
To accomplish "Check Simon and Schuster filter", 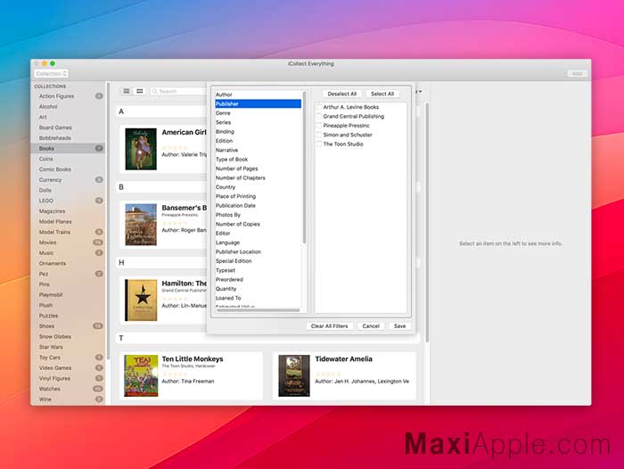I will tap(319, 135).
